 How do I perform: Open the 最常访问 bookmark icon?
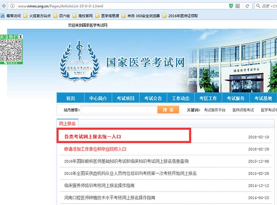click(x=4, y=16)
